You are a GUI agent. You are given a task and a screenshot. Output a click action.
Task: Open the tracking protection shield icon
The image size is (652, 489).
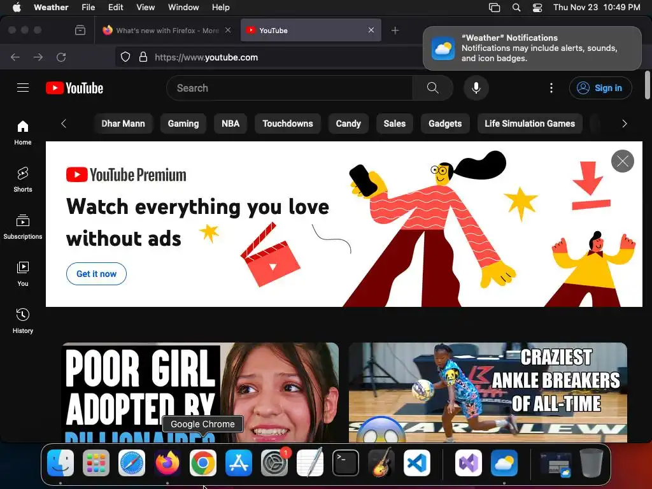point(125,57)
